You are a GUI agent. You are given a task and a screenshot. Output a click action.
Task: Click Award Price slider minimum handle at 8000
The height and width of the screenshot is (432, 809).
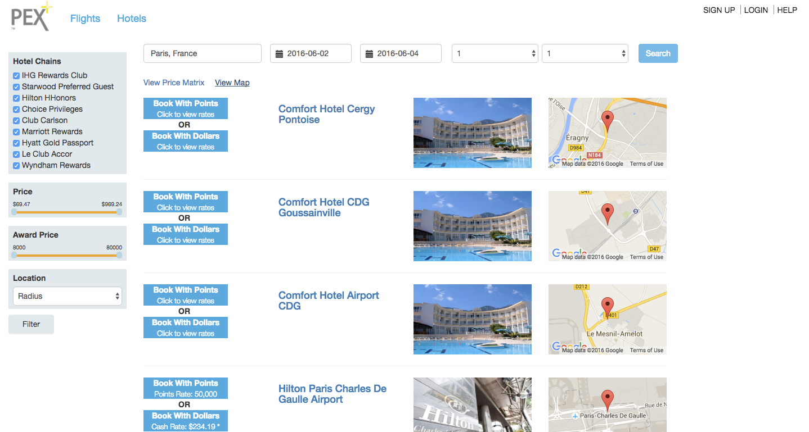pyautogui.click(x=14, y=255)
